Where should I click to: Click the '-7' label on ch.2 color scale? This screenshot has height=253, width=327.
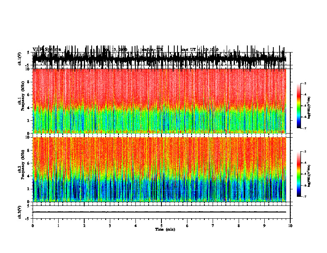click(305, 197)
